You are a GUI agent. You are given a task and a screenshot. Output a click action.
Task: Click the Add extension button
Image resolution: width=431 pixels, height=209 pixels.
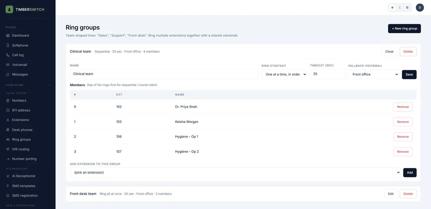(x=410, y=173)
